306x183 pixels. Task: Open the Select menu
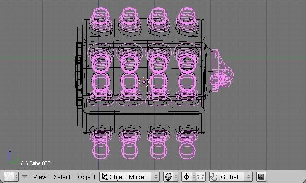62,177
